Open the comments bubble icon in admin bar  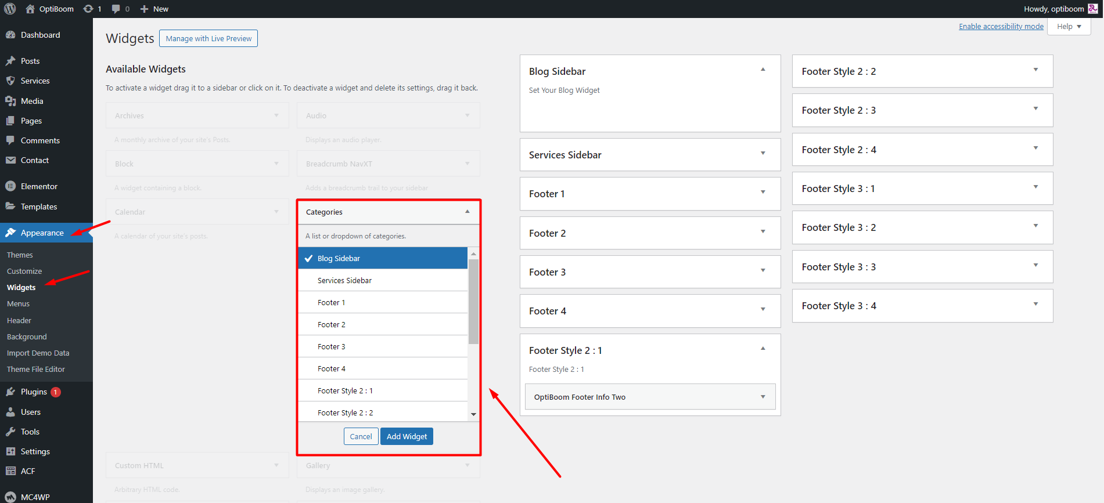point(116,9)
